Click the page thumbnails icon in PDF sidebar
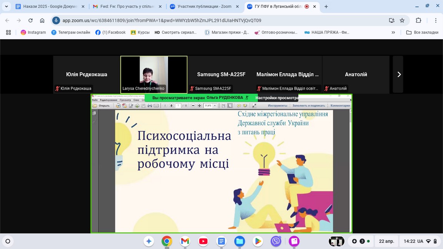The height and width of the screenshot is (249, 443). [x=94, y=113]
